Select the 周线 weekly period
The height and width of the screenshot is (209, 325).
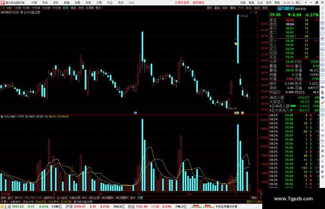(x=73, y=8)
